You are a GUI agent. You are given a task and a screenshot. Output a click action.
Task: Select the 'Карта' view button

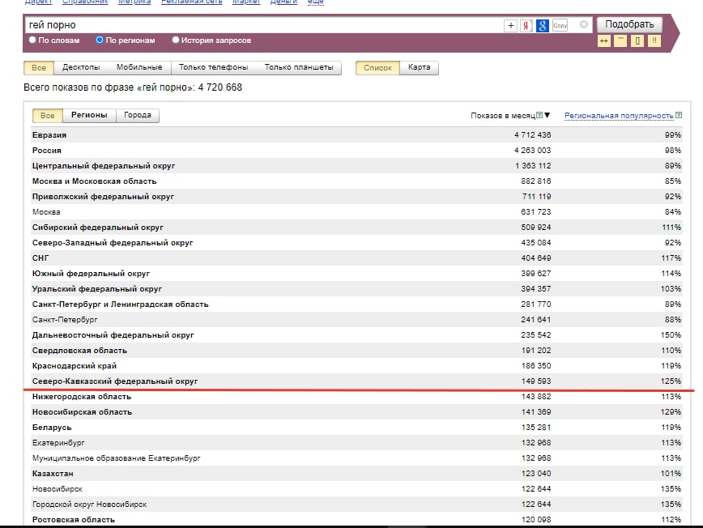point(420,67)
